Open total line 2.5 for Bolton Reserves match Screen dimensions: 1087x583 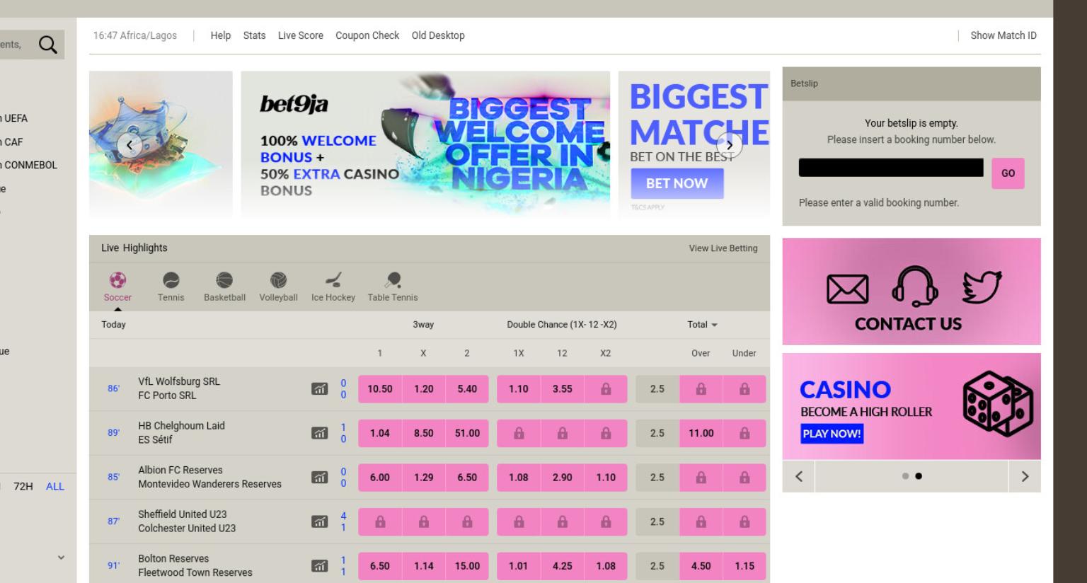[657, 566]
